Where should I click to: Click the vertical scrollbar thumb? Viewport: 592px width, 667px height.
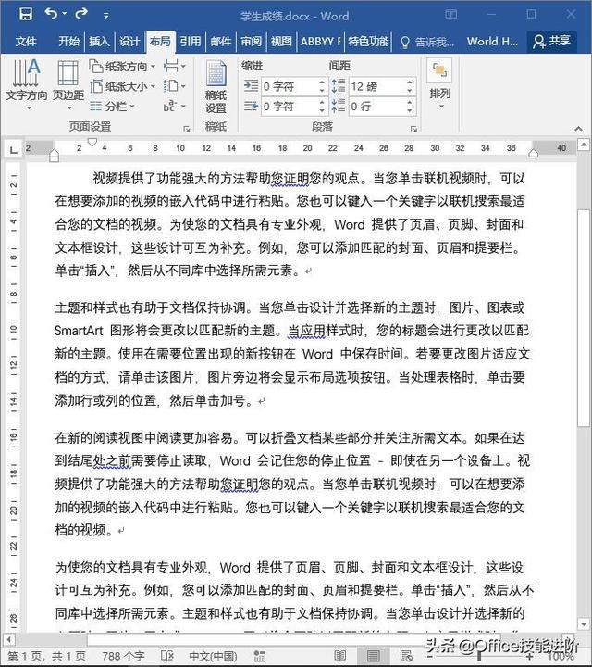(584, 318)
